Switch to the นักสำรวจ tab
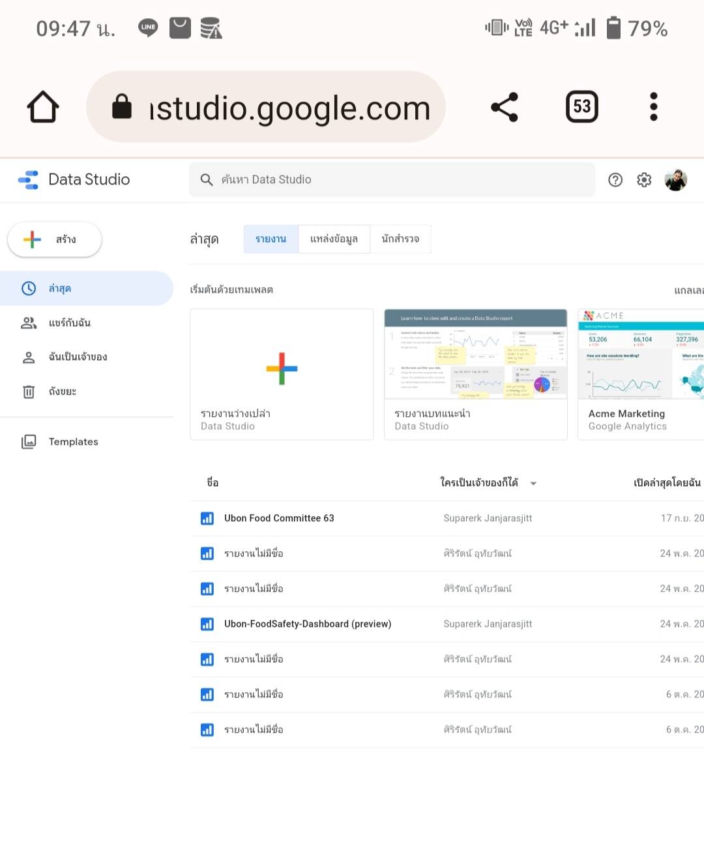 (400, 239)
